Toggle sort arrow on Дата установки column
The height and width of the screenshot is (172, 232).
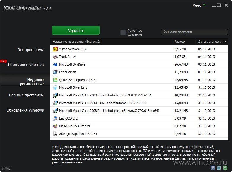225,41
